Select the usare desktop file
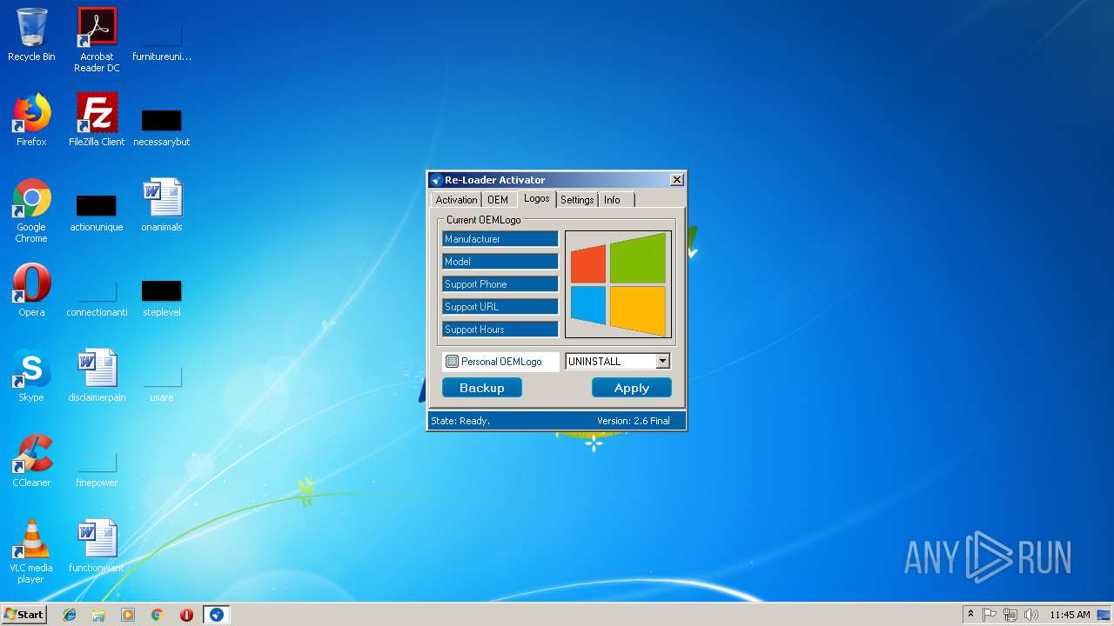This screenshot has height=626, width=1114. (162, 383)
